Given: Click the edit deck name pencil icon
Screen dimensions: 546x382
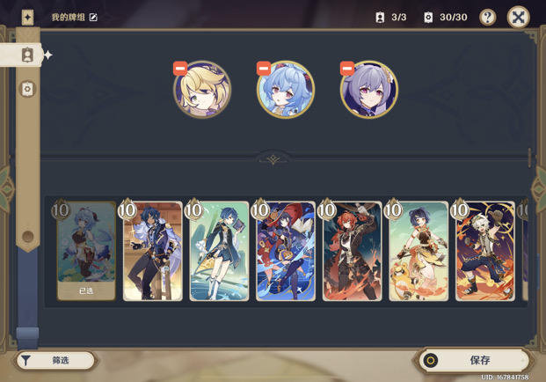Looking at the screenshot, I should point(93,17).
